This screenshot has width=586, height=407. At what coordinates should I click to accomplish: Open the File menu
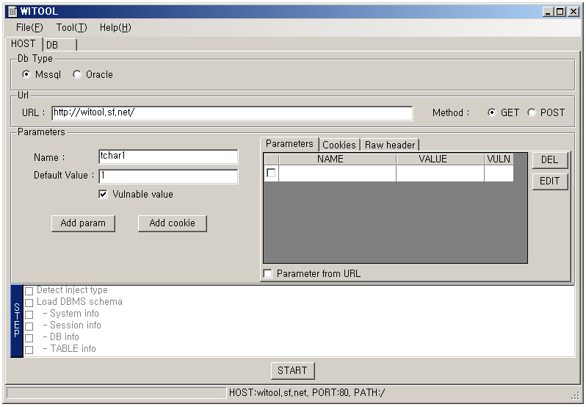click(x=29, y=27)
